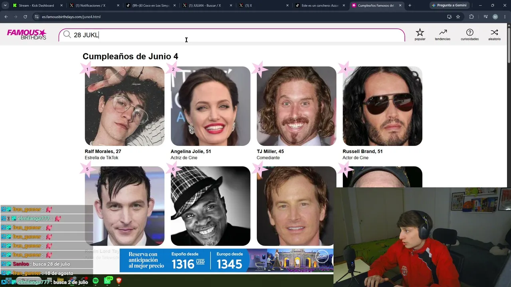Click the Pregunta a Gemini button
The height and width of the screenshot is (287, 511).
coord(449,6)
